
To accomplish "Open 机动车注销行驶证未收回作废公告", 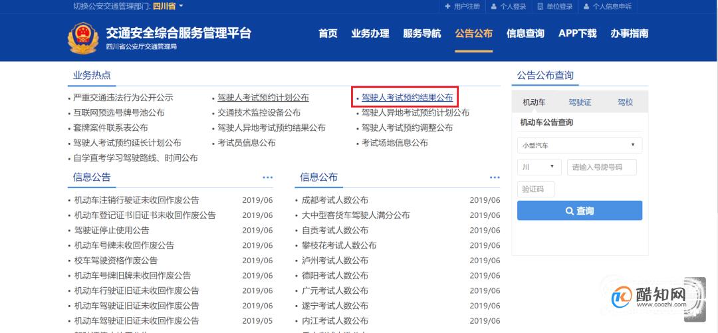I will (x=136, y=200).
